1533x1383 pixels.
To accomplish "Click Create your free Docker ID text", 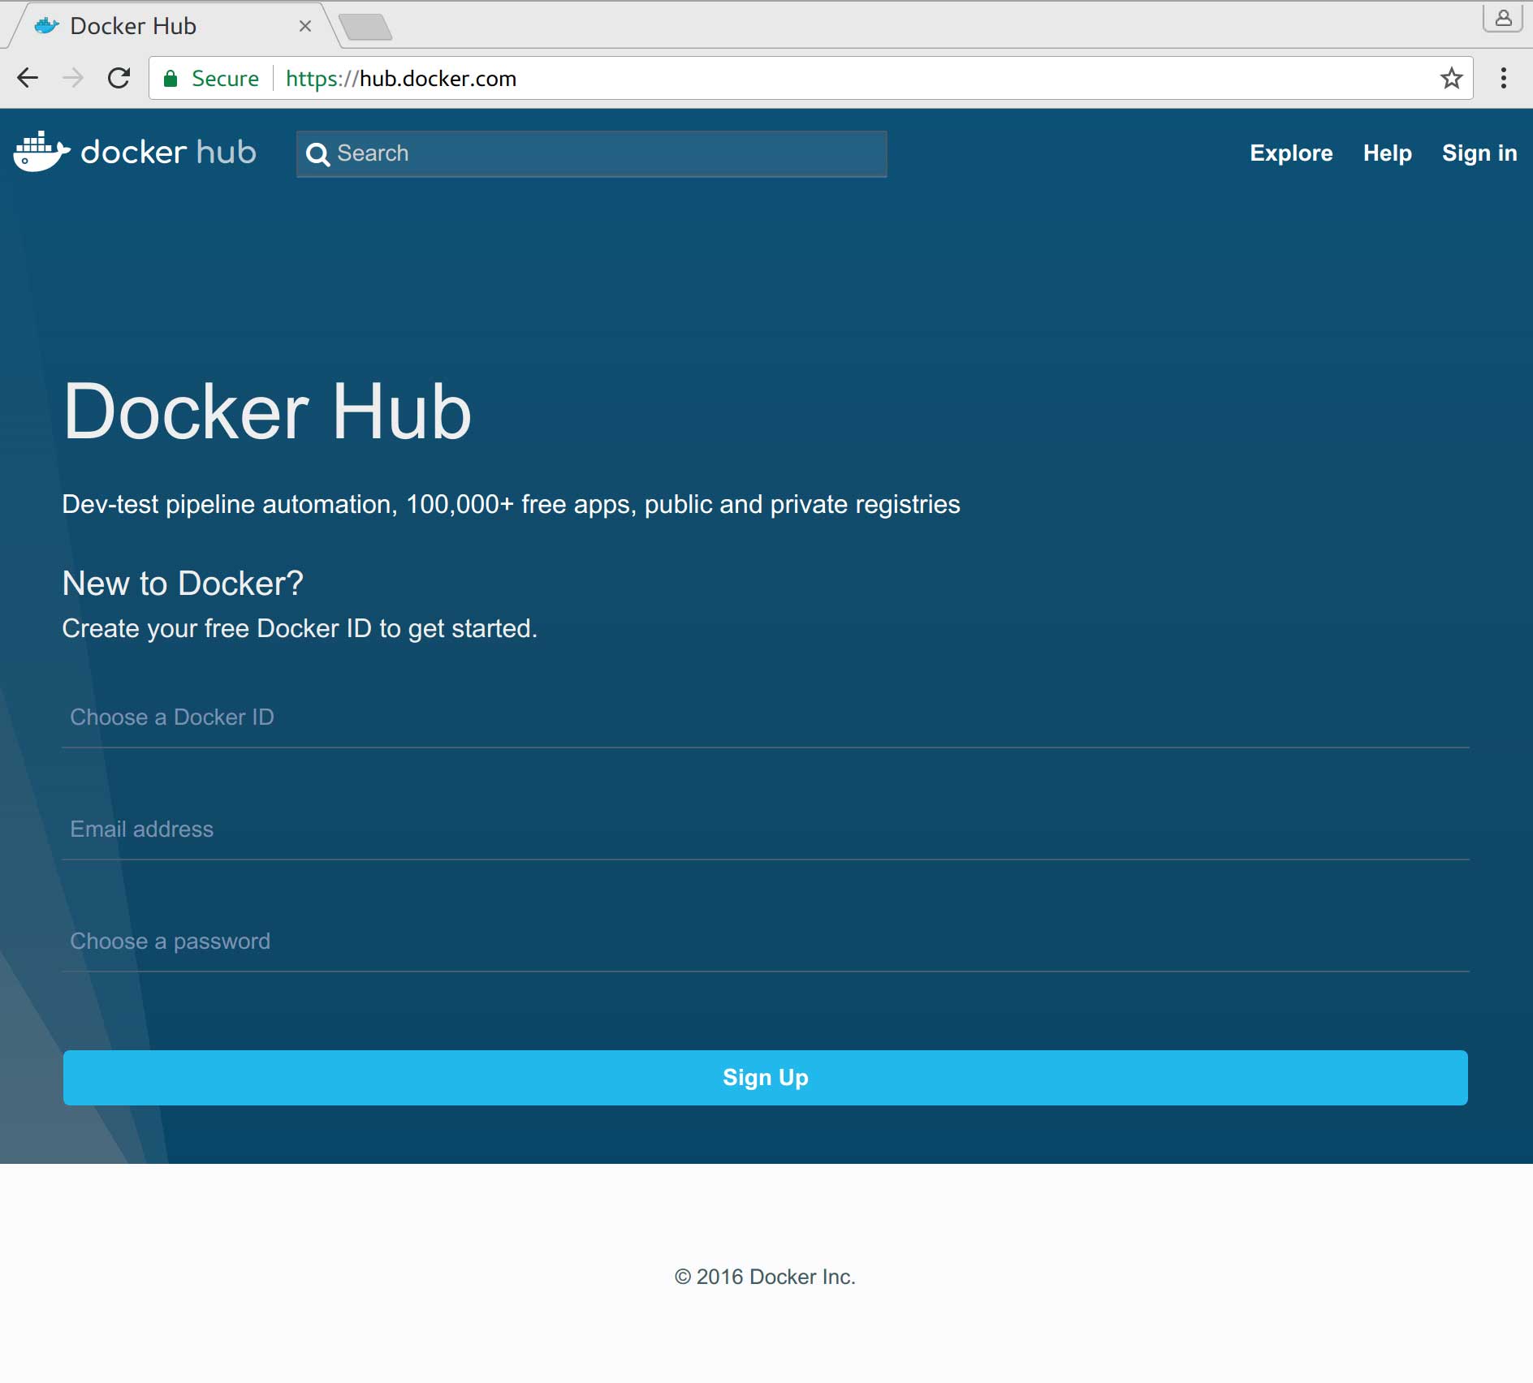I will tap(300, 629).
